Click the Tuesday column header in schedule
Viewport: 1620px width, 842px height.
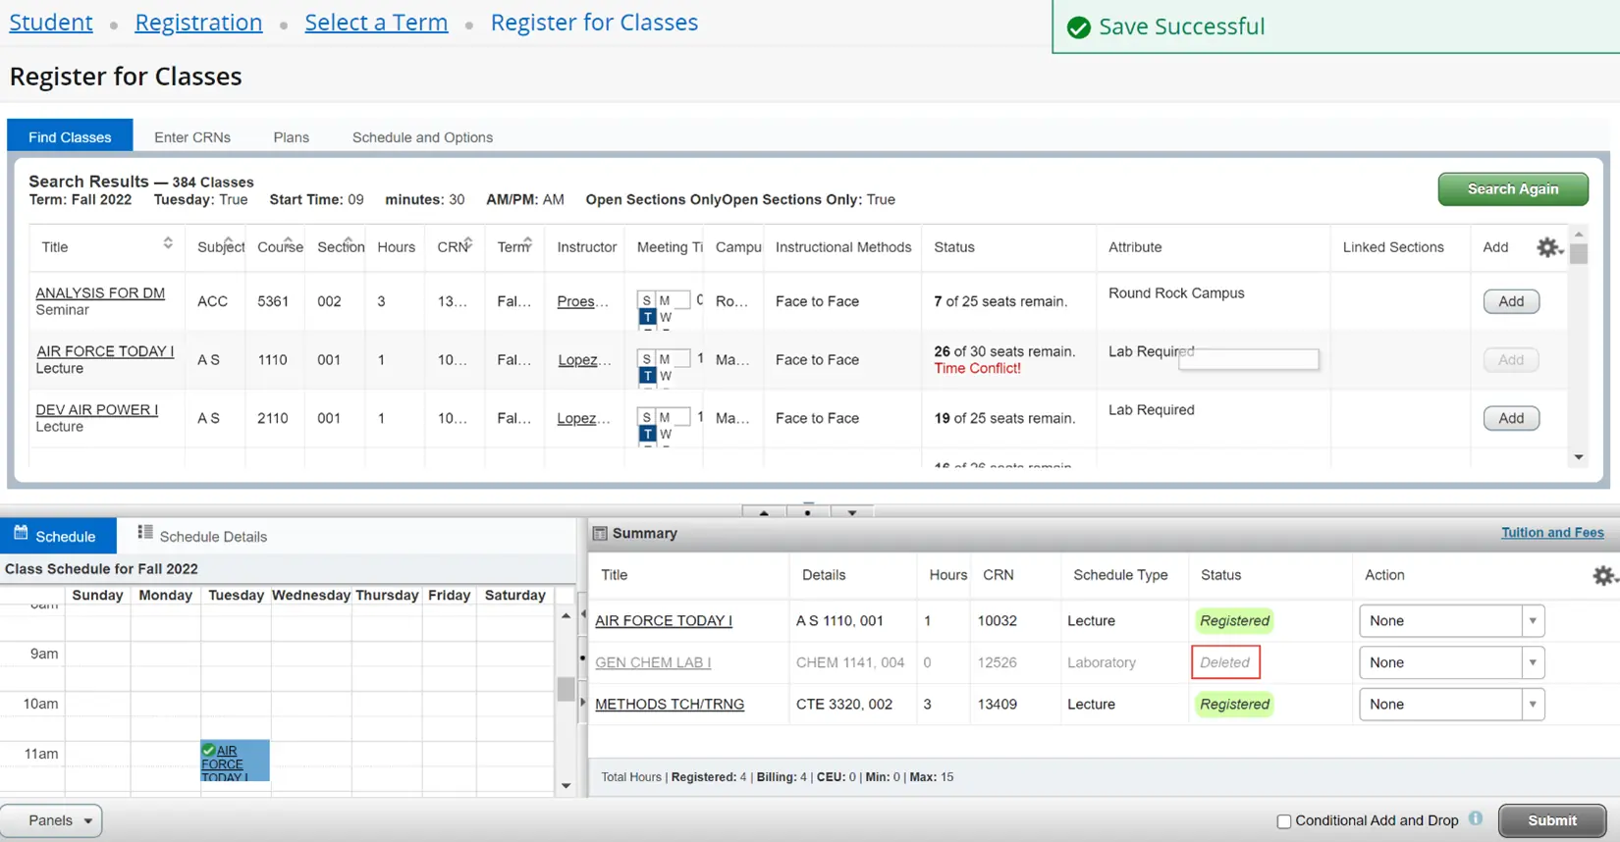(x=236, y=595)
